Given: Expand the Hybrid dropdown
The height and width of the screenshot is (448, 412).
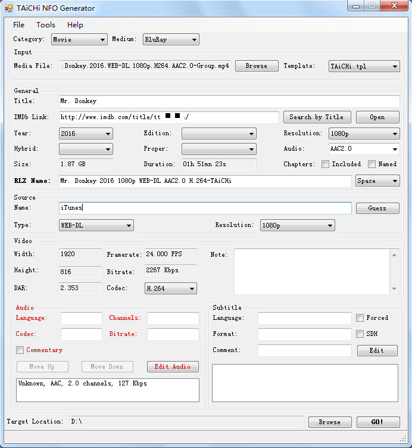Looking at the screenshot, I should pos(86,149).
